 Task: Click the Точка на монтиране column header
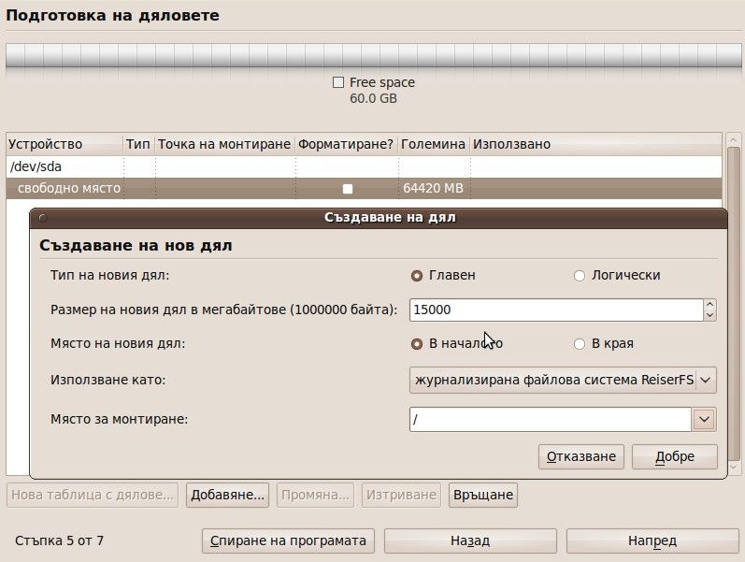(224, 144)
